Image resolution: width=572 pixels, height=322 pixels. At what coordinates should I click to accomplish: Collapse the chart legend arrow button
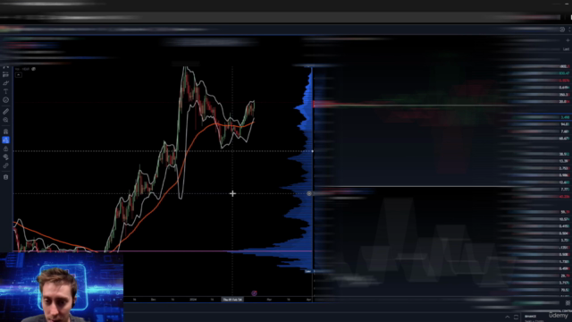point(18,74)
